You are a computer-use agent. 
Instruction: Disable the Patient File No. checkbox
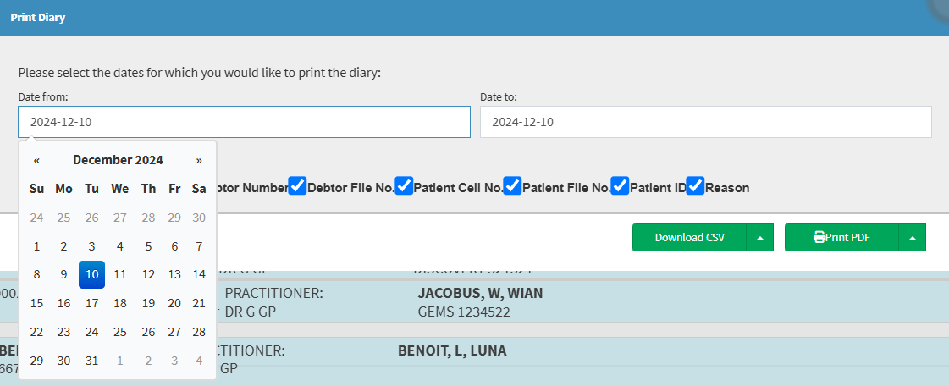[x=512, y=186]
